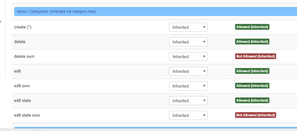Click the Allowed (Inherited) badge for edit own
This screenshot has width=297, height=131.
(x=252, y=86)
